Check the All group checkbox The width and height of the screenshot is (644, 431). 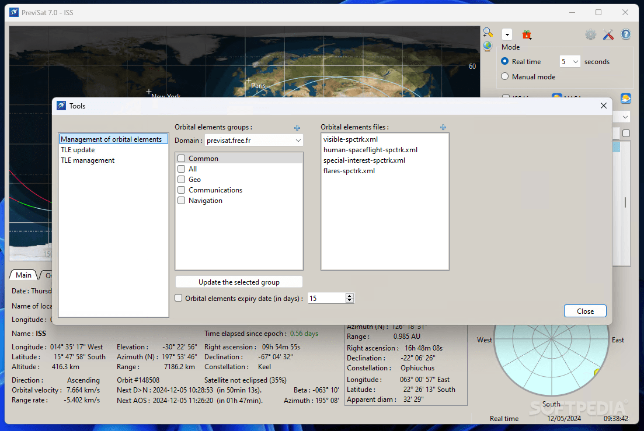[x=181, y=169]
